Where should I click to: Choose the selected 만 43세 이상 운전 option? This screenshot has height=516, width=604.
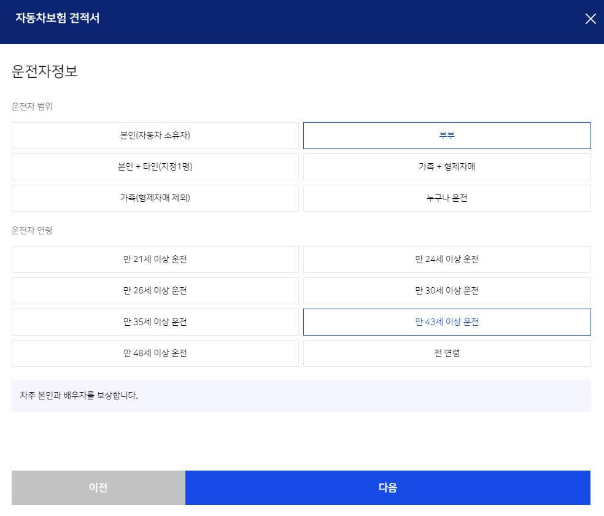click(447, 322)
